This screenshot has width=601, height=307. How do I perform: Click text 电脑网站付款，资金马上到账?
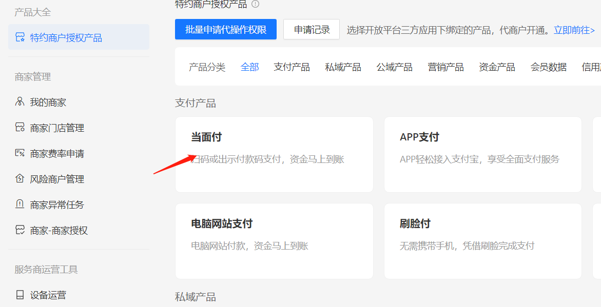point(249,245)
